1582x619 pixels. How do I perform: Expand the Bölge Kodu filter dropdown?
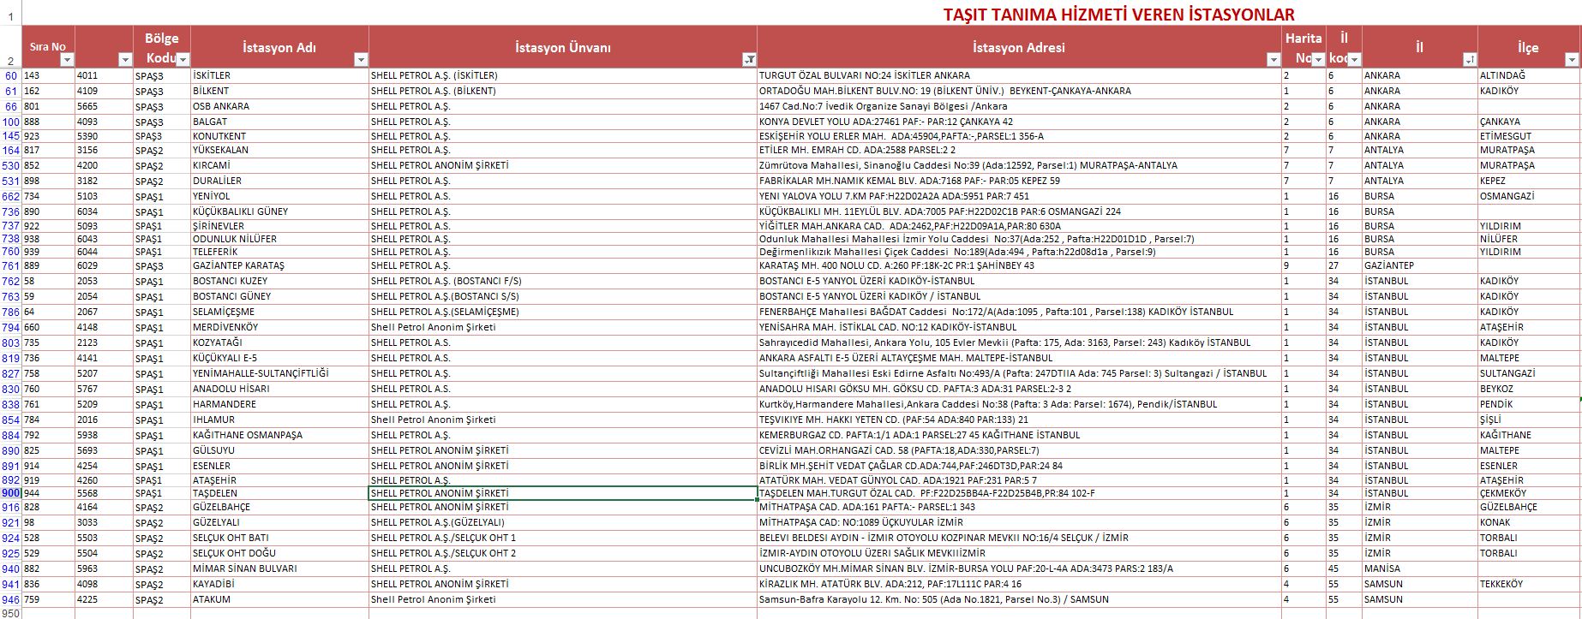183,59
